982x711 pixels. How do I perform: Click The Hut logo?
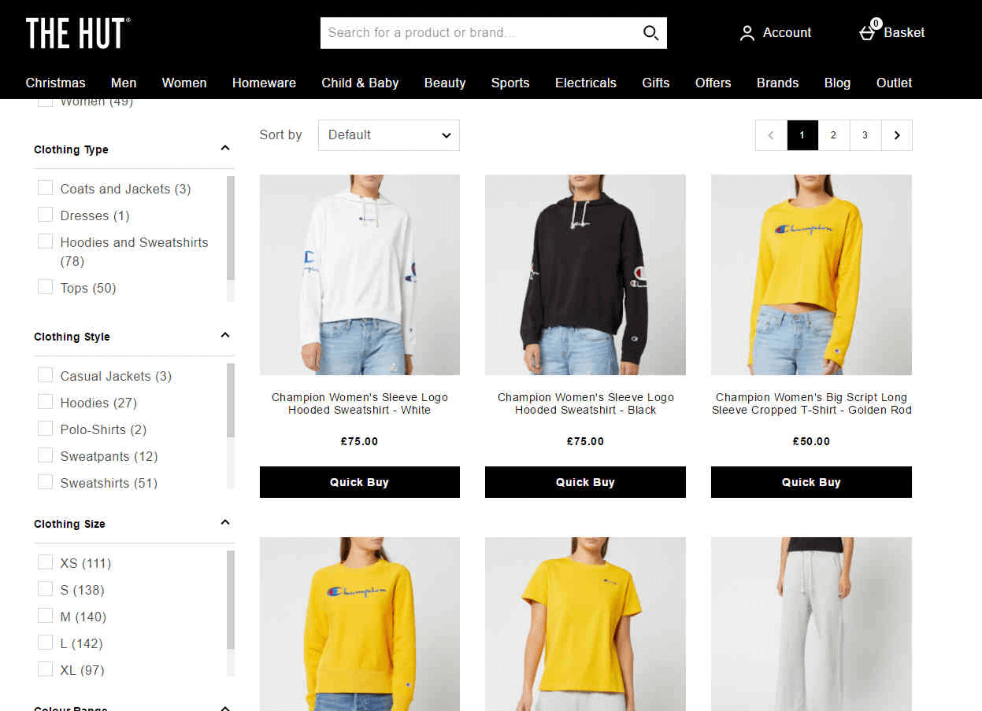(78, 33)
